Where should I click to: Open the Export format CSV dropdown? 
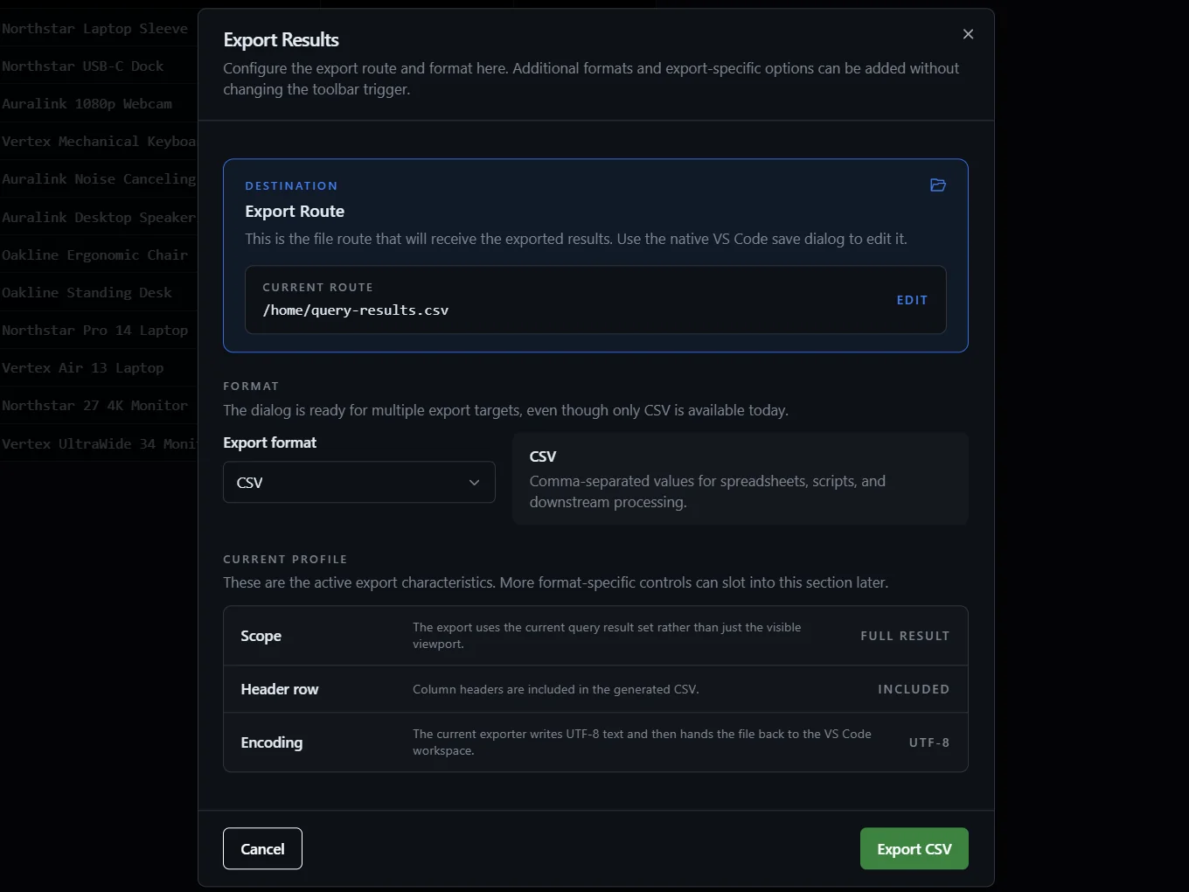coord(359,482)
